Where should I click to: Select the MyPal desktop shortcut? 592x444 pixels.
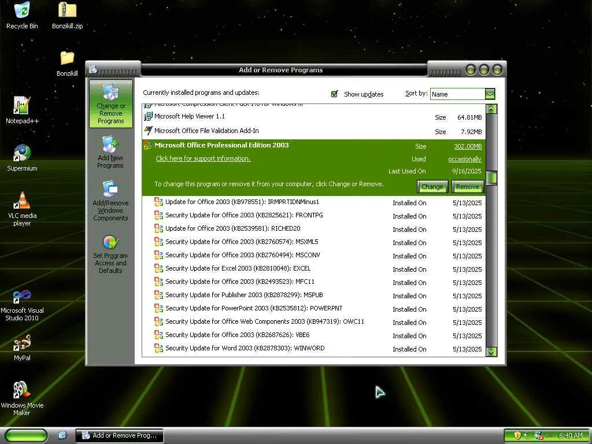(x=22, y=347)
